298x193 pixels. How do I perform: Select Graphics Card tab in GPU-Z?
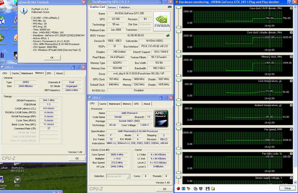[x=97, y=7]
